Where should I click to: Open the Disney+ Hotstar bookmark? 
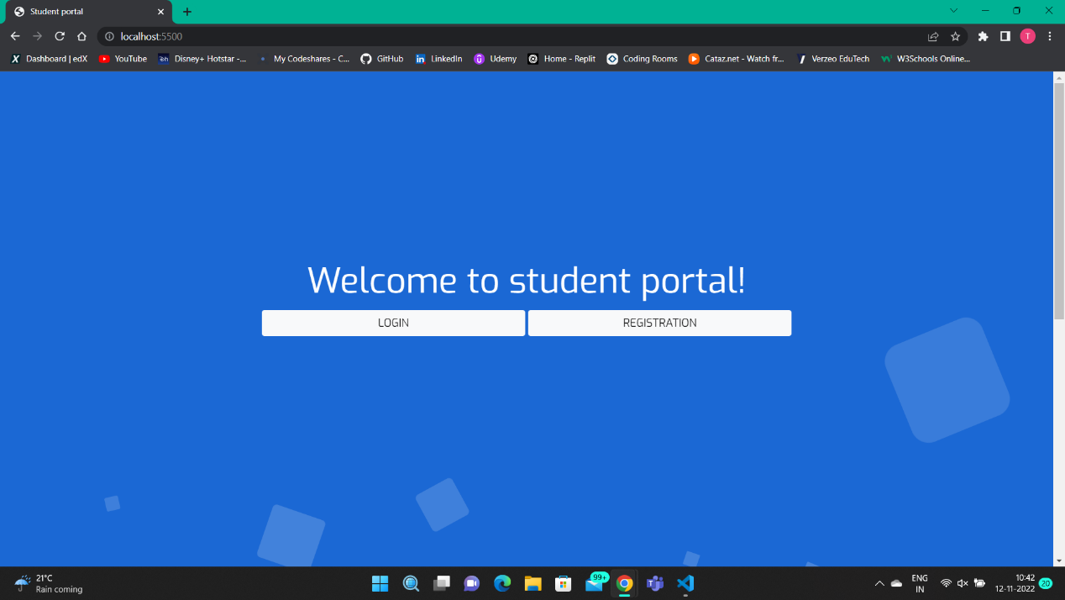pos(202,59)
